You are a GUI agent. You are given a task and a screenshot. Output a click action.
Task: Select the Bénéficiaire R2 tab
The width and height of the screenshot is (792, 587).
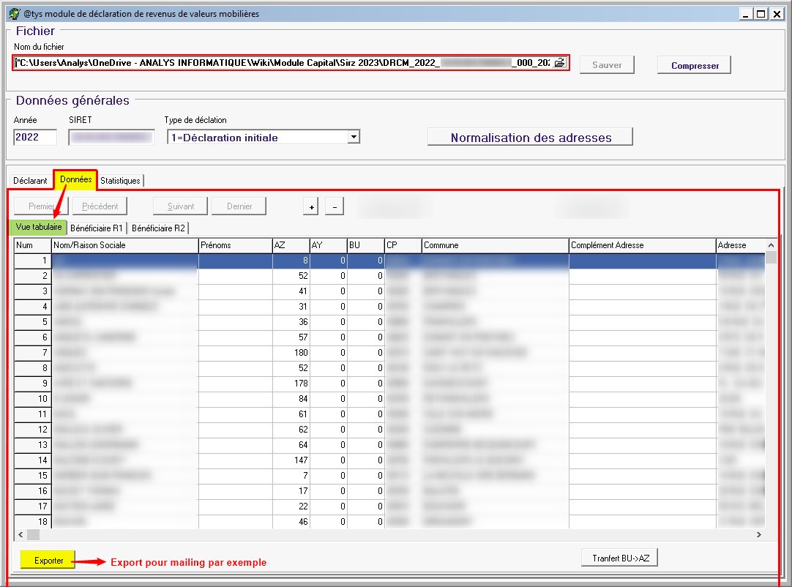pyautogui.click(x=159, y=228)
